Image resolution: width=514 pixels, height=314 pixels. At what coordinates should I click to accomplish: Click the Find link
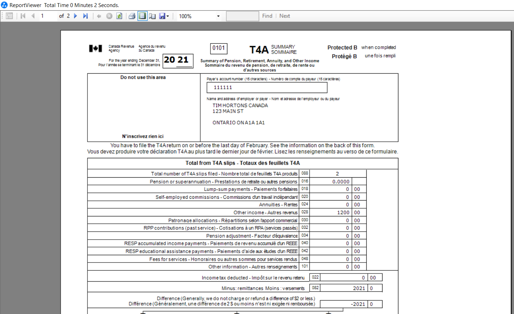tap(267, 16)
